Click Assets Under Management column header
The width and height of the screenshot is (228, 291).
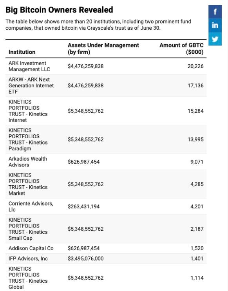(x=103, y=49)
